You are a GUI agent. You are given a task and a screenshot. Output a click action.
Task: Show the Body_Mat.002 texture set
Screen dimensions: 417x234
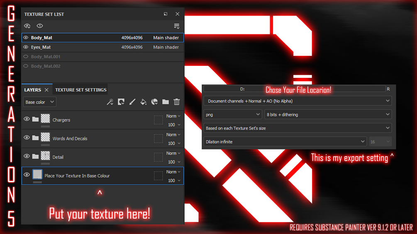(26, 66)
